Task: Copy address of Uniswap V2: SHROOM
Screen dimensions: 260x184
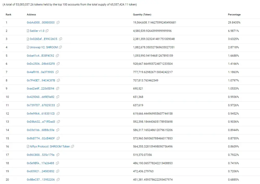Action: (x=60, y=47)
